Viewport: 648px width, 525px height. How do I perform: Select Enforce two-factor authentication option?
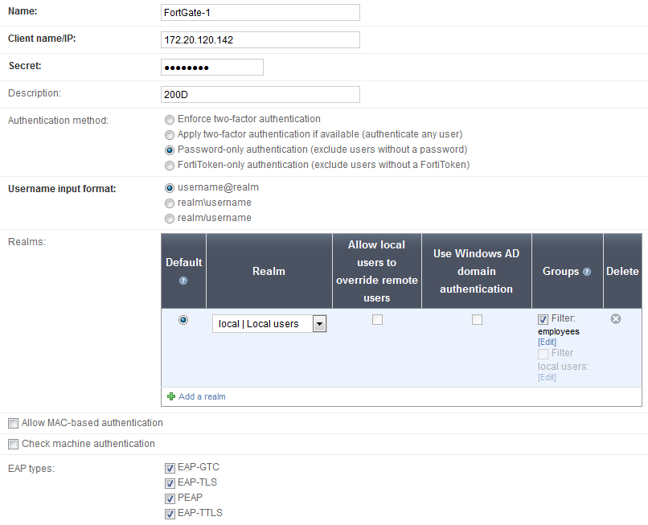[x=170, y=119]
